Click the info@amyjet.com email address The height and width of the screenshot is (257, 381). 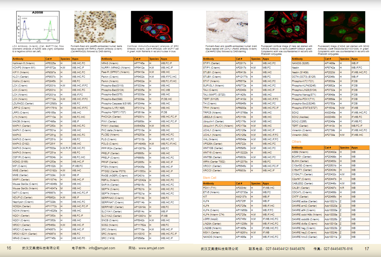pos(102,248)
